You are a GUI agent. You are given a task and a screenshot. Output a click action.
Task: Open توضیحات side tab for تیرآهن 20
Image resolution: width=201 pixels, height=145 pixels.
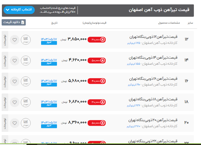pos(5,123)
